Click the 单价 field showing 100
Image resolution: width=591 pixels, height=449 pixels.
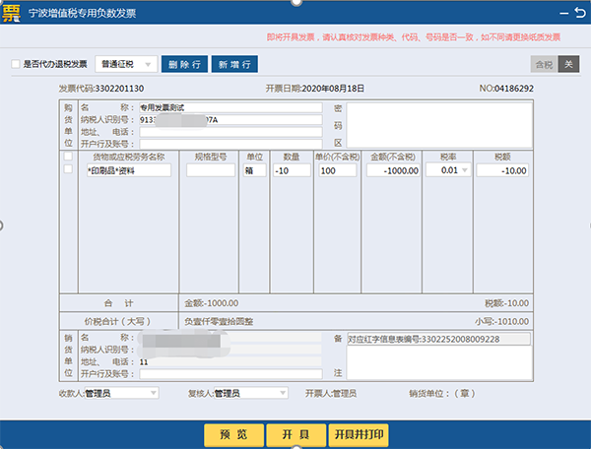coord(337,170)
